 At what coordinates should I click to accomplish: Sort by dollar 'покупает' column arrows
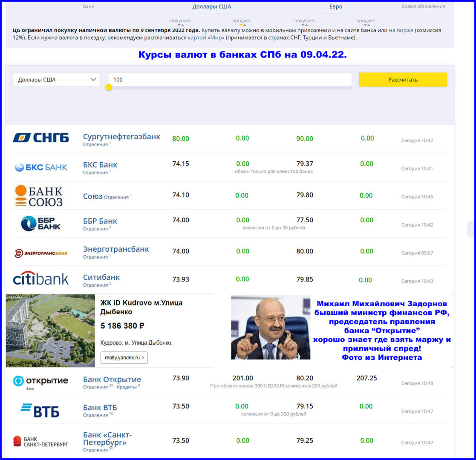tap(180, 25)
